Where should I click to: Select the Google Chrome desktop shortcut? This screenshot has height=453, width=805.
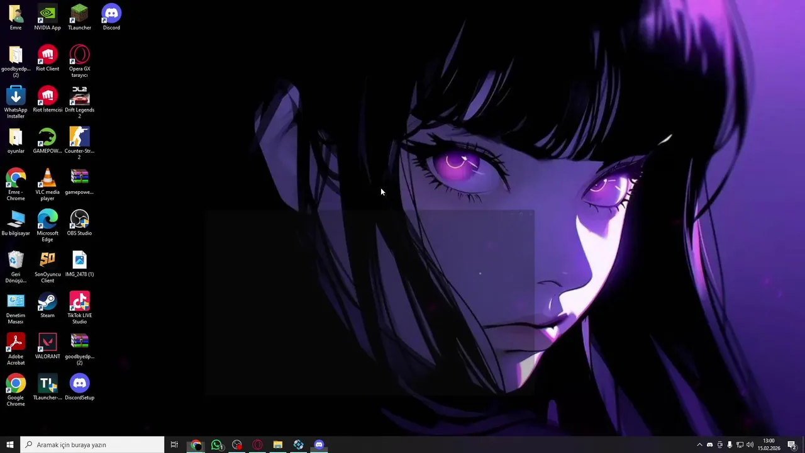pyautogui.click(x=16, y=390)
